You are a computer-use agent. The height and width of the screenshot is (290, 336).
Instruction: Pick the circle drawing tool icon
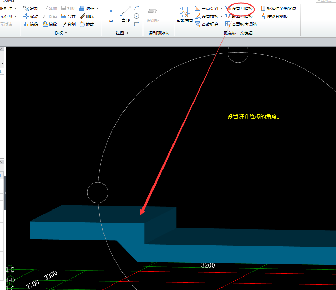[137, 16]
